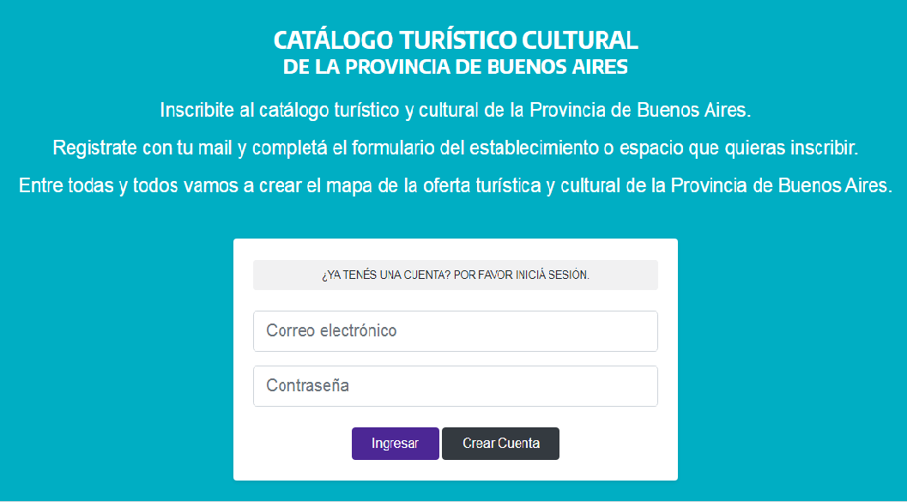Click the 'CATÁLOGO TURÍSTICO CULTURAL' title
Image resolution: width=907 pixels, height=502 pixels.
(455, 40)
